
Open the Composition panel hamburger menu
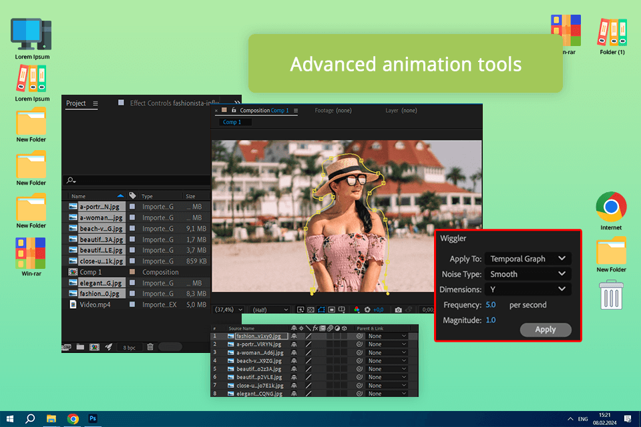point(296,110)
